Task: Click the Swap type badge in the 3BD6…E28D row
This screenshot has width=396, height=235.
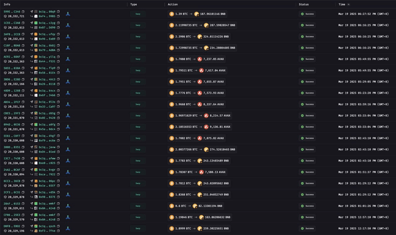Action: [x=138, y=82]
